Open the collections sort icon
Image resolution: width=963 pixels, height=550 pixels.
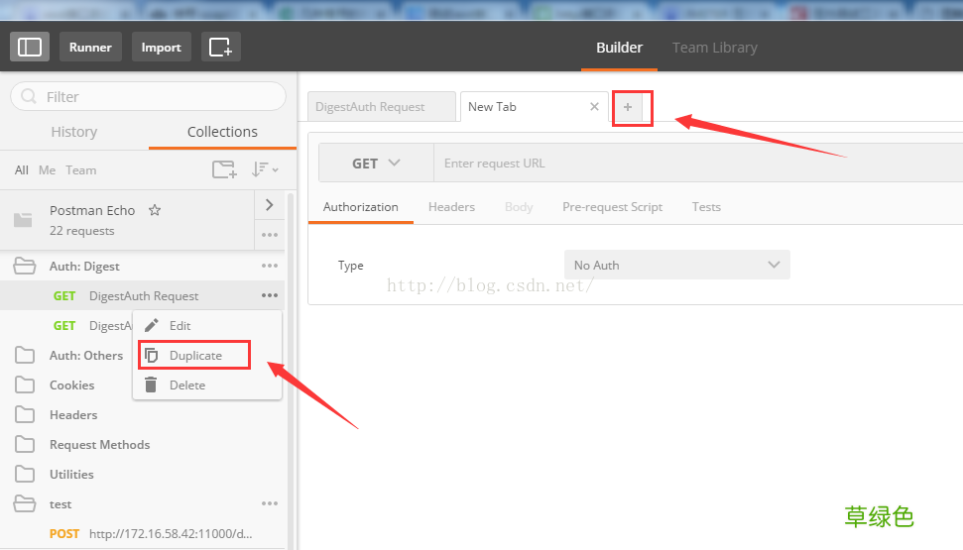(265, 169)
